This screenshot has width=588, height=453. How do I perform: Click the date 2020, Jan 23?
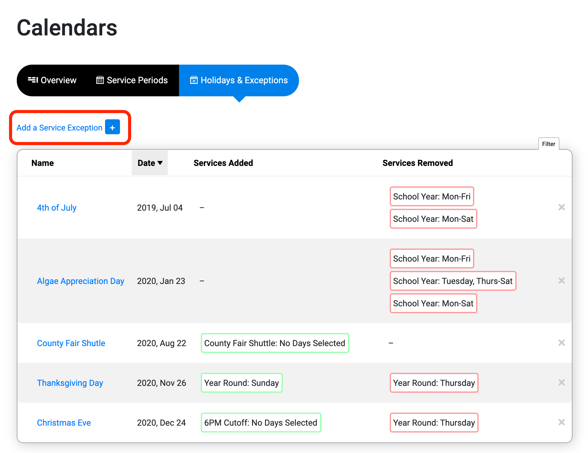(x=161, y=281)
